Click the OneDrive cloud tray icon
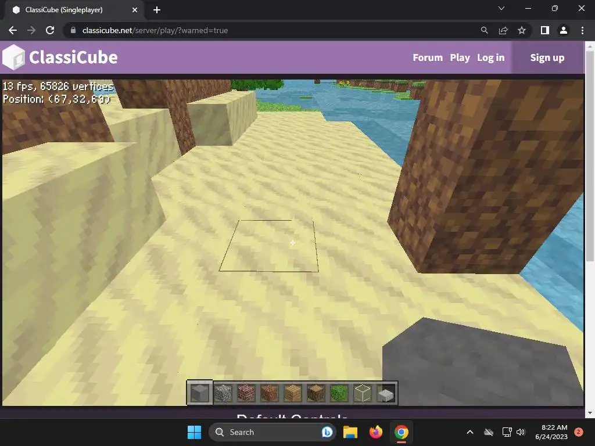The width and height of the screenshot is (595, 446). pos(489,432)
